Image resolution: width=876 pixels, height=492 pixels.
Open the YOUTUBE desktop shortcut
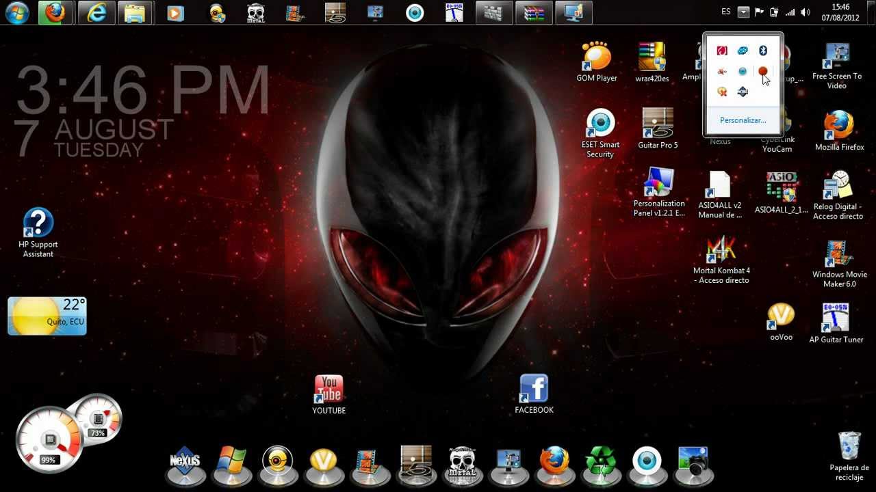tap(329, 395)
